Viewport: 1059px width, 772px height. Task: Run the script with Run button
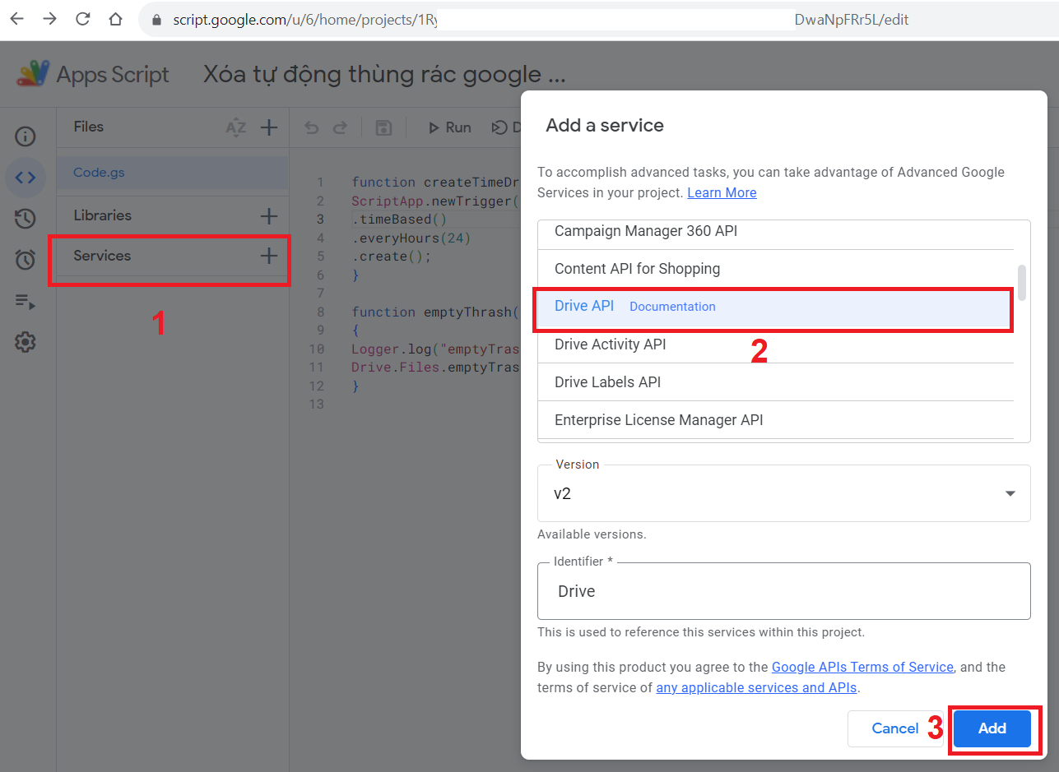click(449, 127)
